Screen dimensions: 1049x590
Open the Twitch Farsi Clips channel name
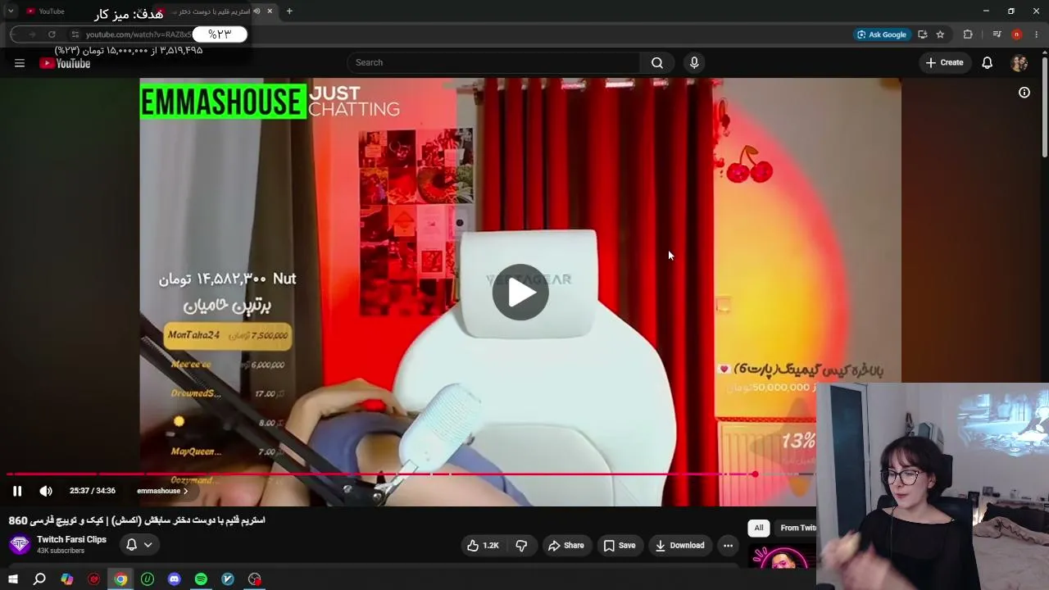[71, 539]
